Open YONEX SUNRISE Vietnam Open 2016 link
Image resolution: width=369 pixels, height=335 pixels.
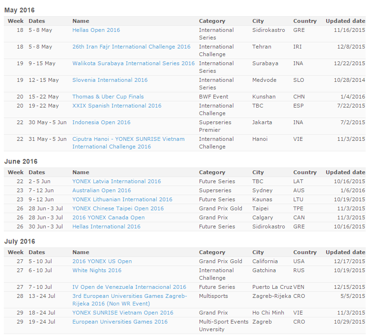click(x=123, y=313)
